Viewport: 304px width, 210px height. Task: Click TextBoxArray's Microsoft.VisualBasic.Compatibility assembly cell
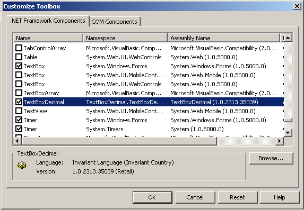(x=223, y=93)
